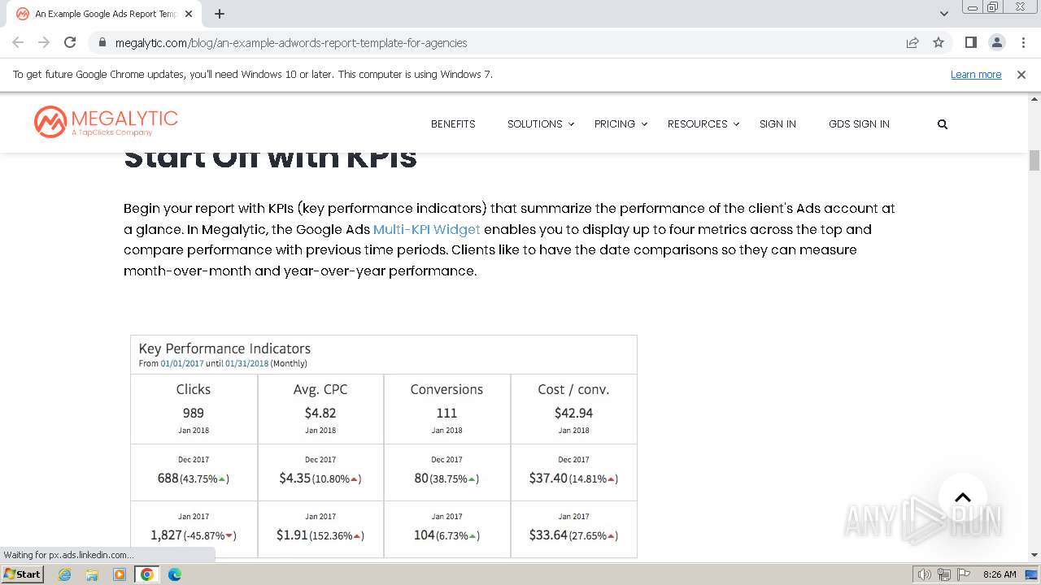Click the $33.64 (27.65%) Jan 2017 value
Screen dimensions: 1041x585
click(x=573, y=535)
